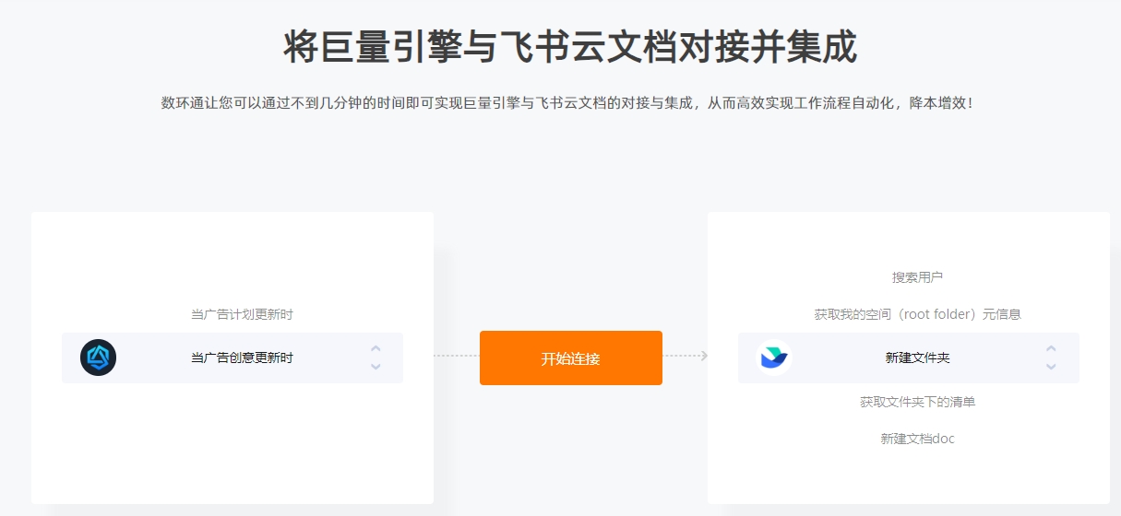This screenshot has width=1121, height=516.
Task: Click the 飞书云文档 bird logo icon
Action: [x=774, y=358]
